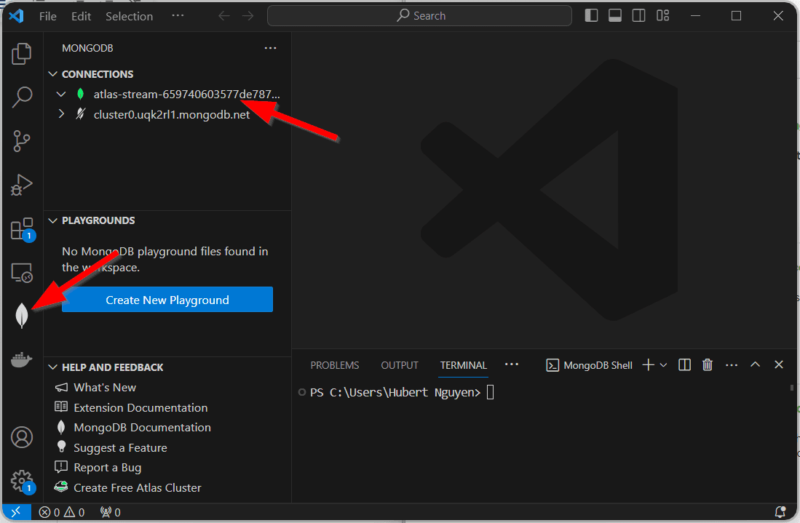Open Remote Explorer view
This screenshot has height=523, width=800.
pyautogui.click(x=22, y=273)
